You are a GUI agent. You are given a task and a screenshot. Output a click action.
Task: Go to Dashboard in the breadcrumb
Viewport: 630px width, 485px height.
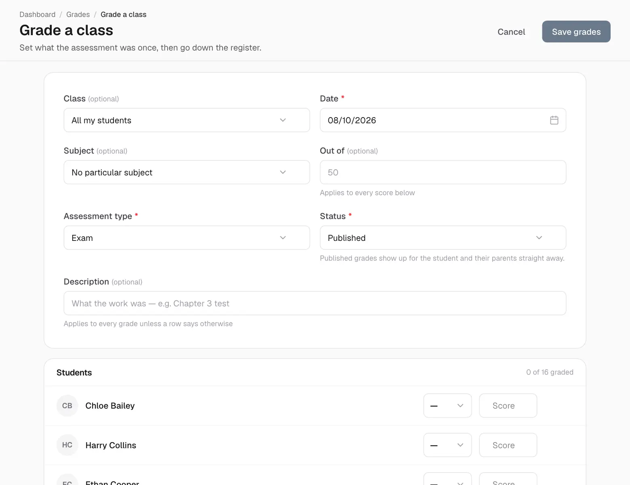[38, 15]
